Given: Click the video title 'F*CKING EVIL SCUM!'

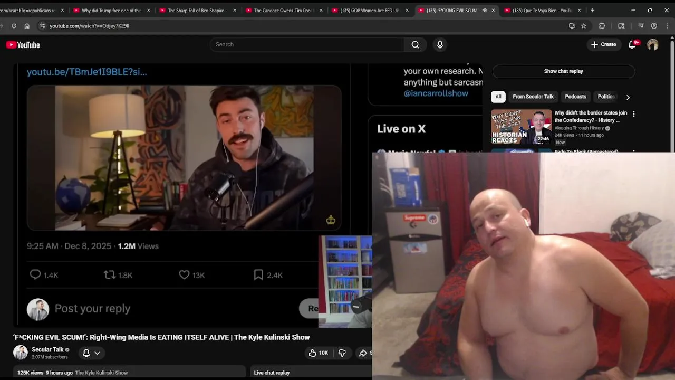Looking at the screenshot, I should coord(161,337).
